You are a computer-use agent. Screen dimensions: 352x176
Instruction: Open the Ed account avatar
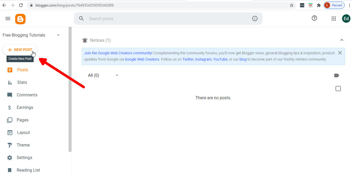pyautogui.click(x=346, y=19)
